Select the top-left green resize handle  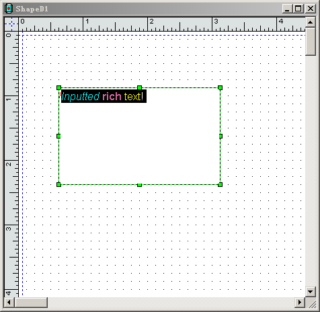pyautogui.click(x=58, y=87)
